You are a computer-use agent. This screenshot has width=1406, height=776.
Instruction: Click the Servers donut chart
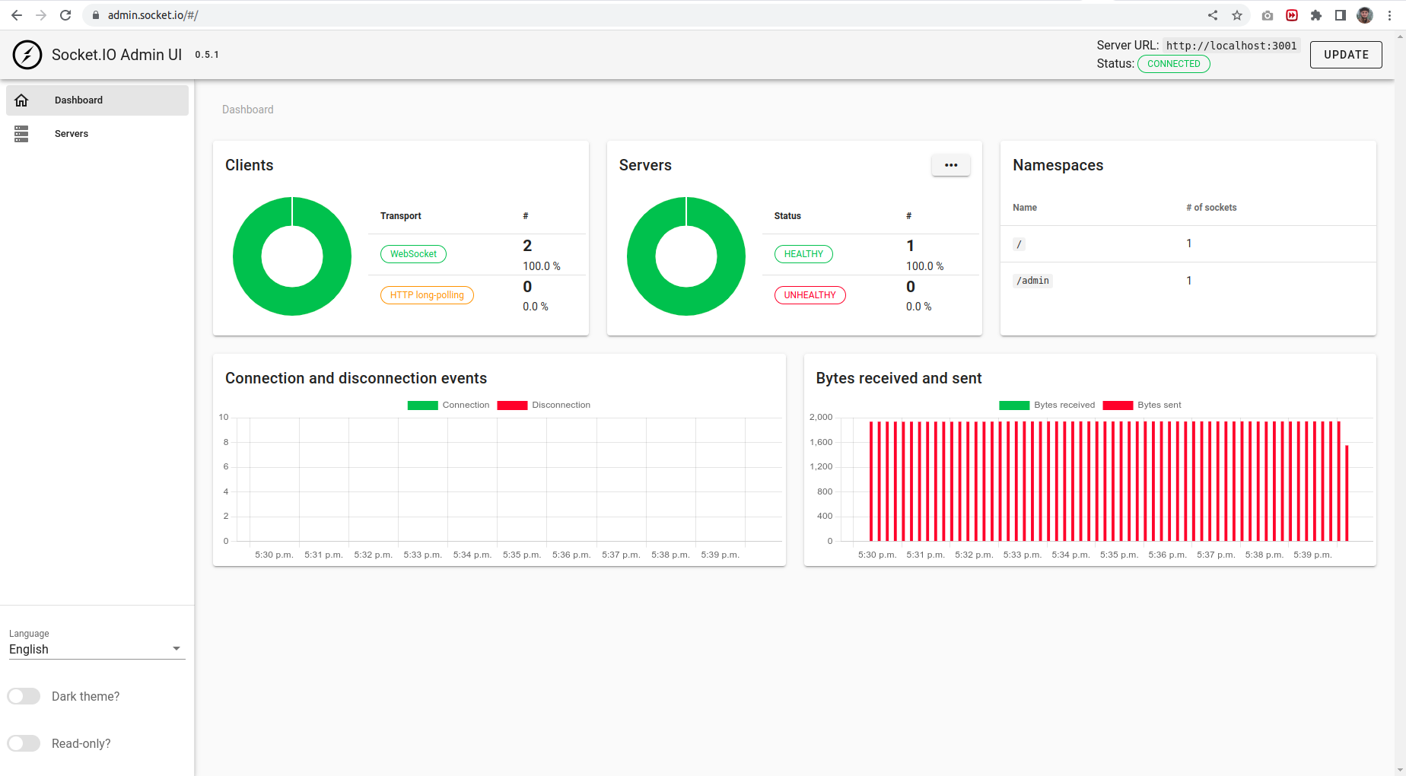[x=686, y=256]
